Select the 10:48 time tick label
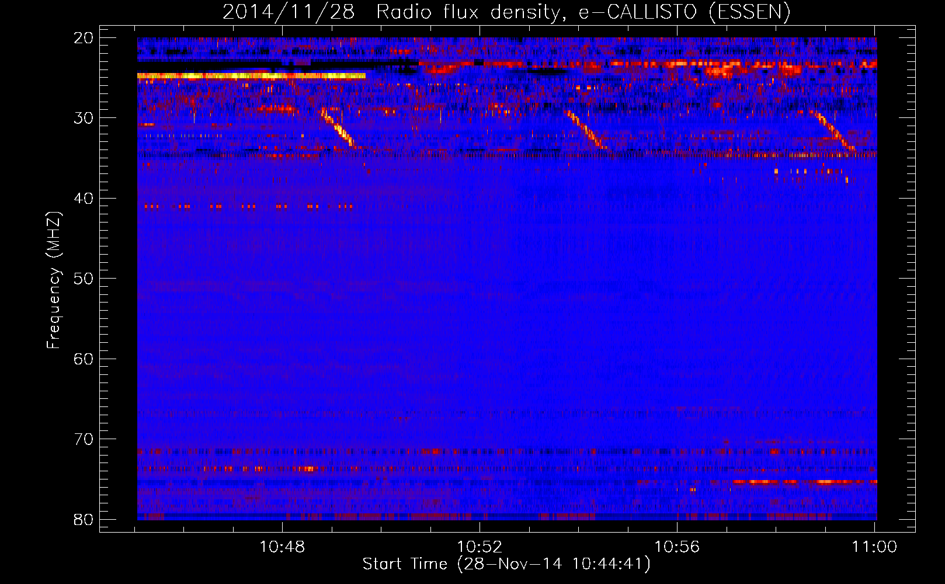945x584 pixels. (x=282, y=547)
